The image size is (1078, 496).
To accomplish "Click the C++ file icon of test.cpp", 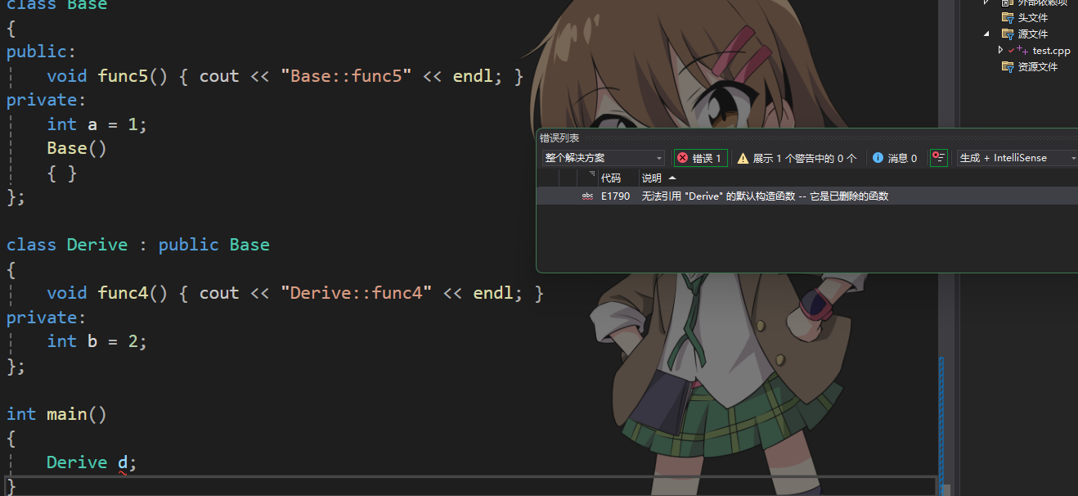I will click(x=1022, y=50).
